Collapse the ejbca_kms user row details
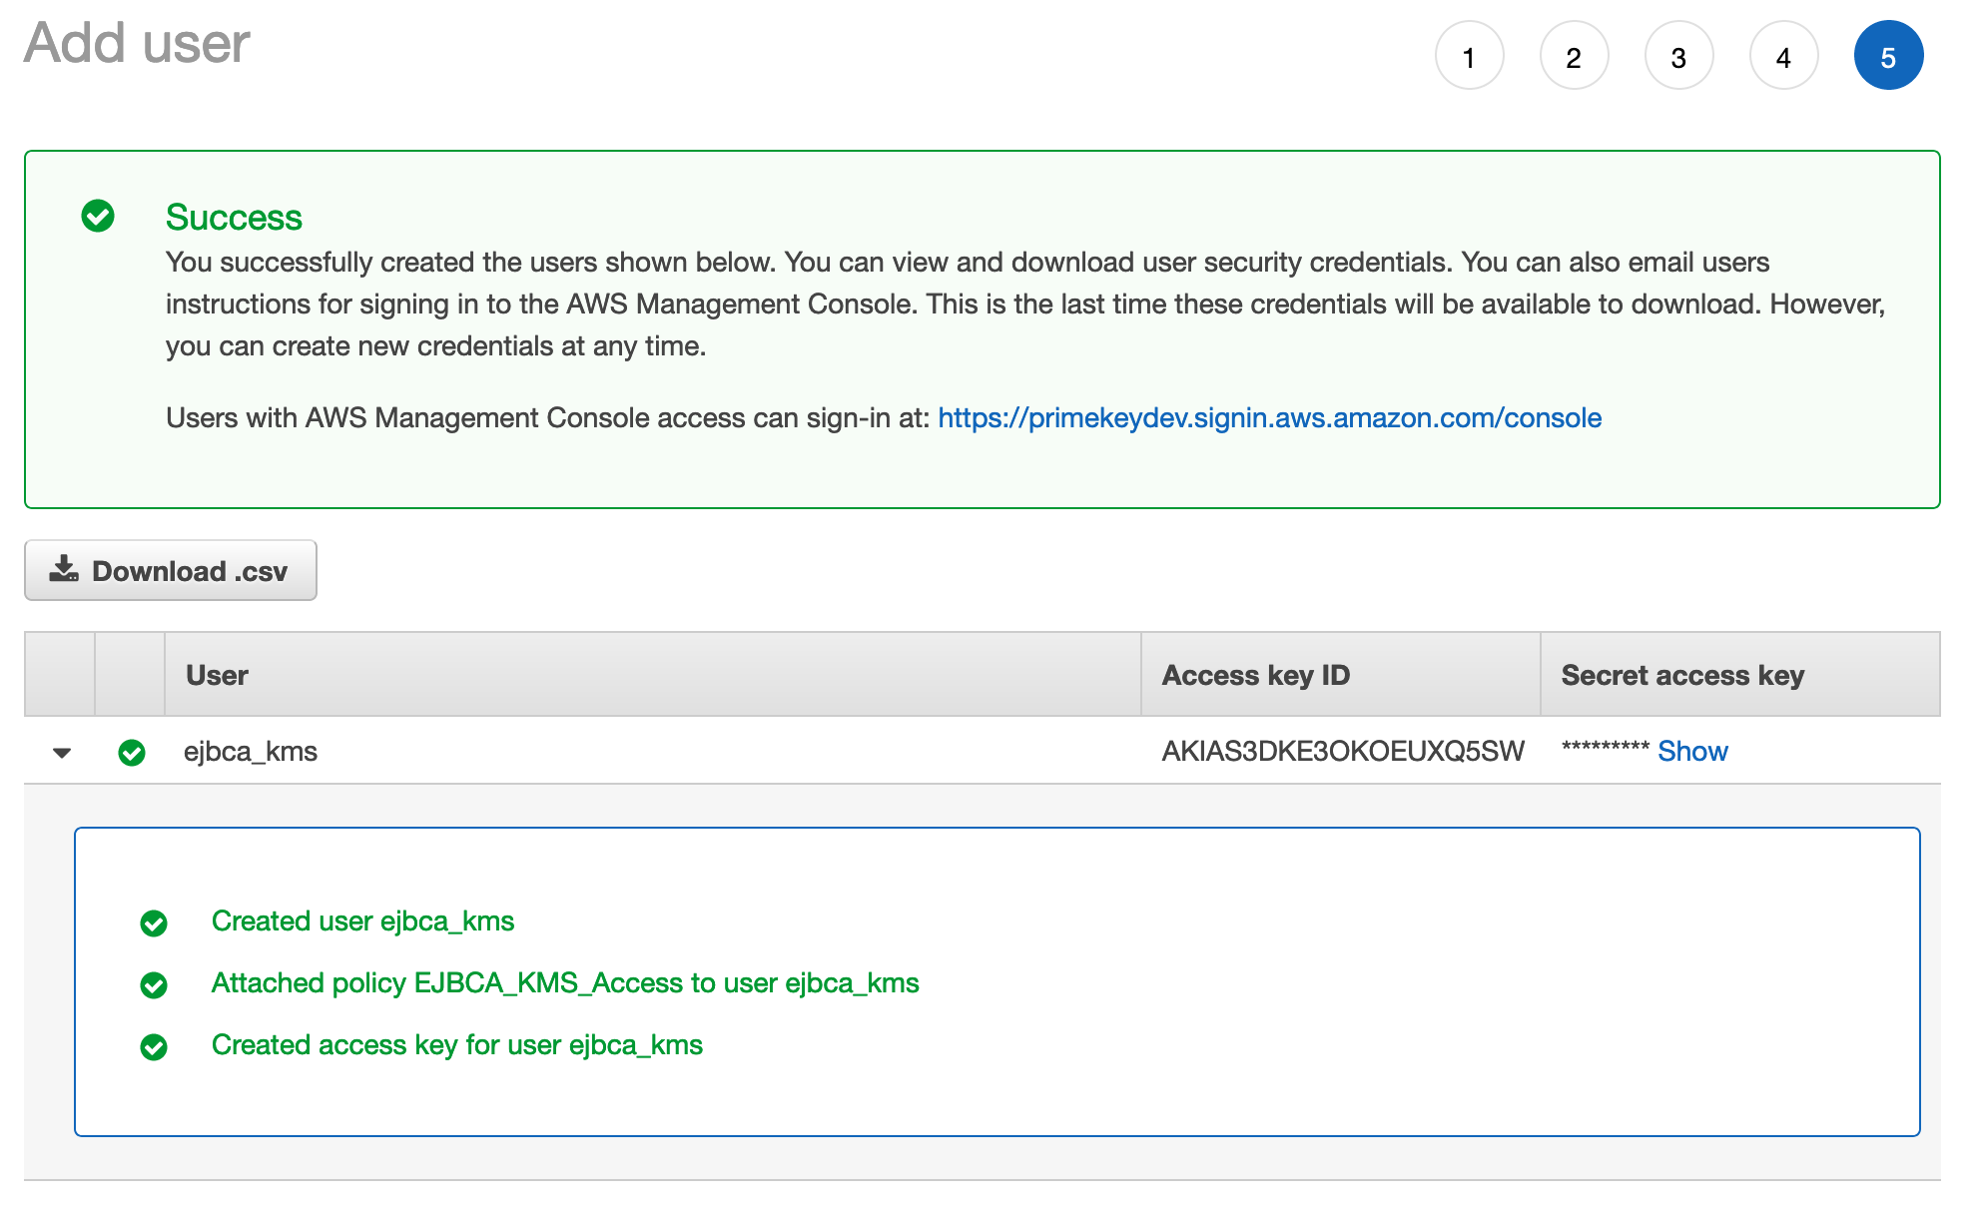The image size is (1987, 1224). pos(62,753)
